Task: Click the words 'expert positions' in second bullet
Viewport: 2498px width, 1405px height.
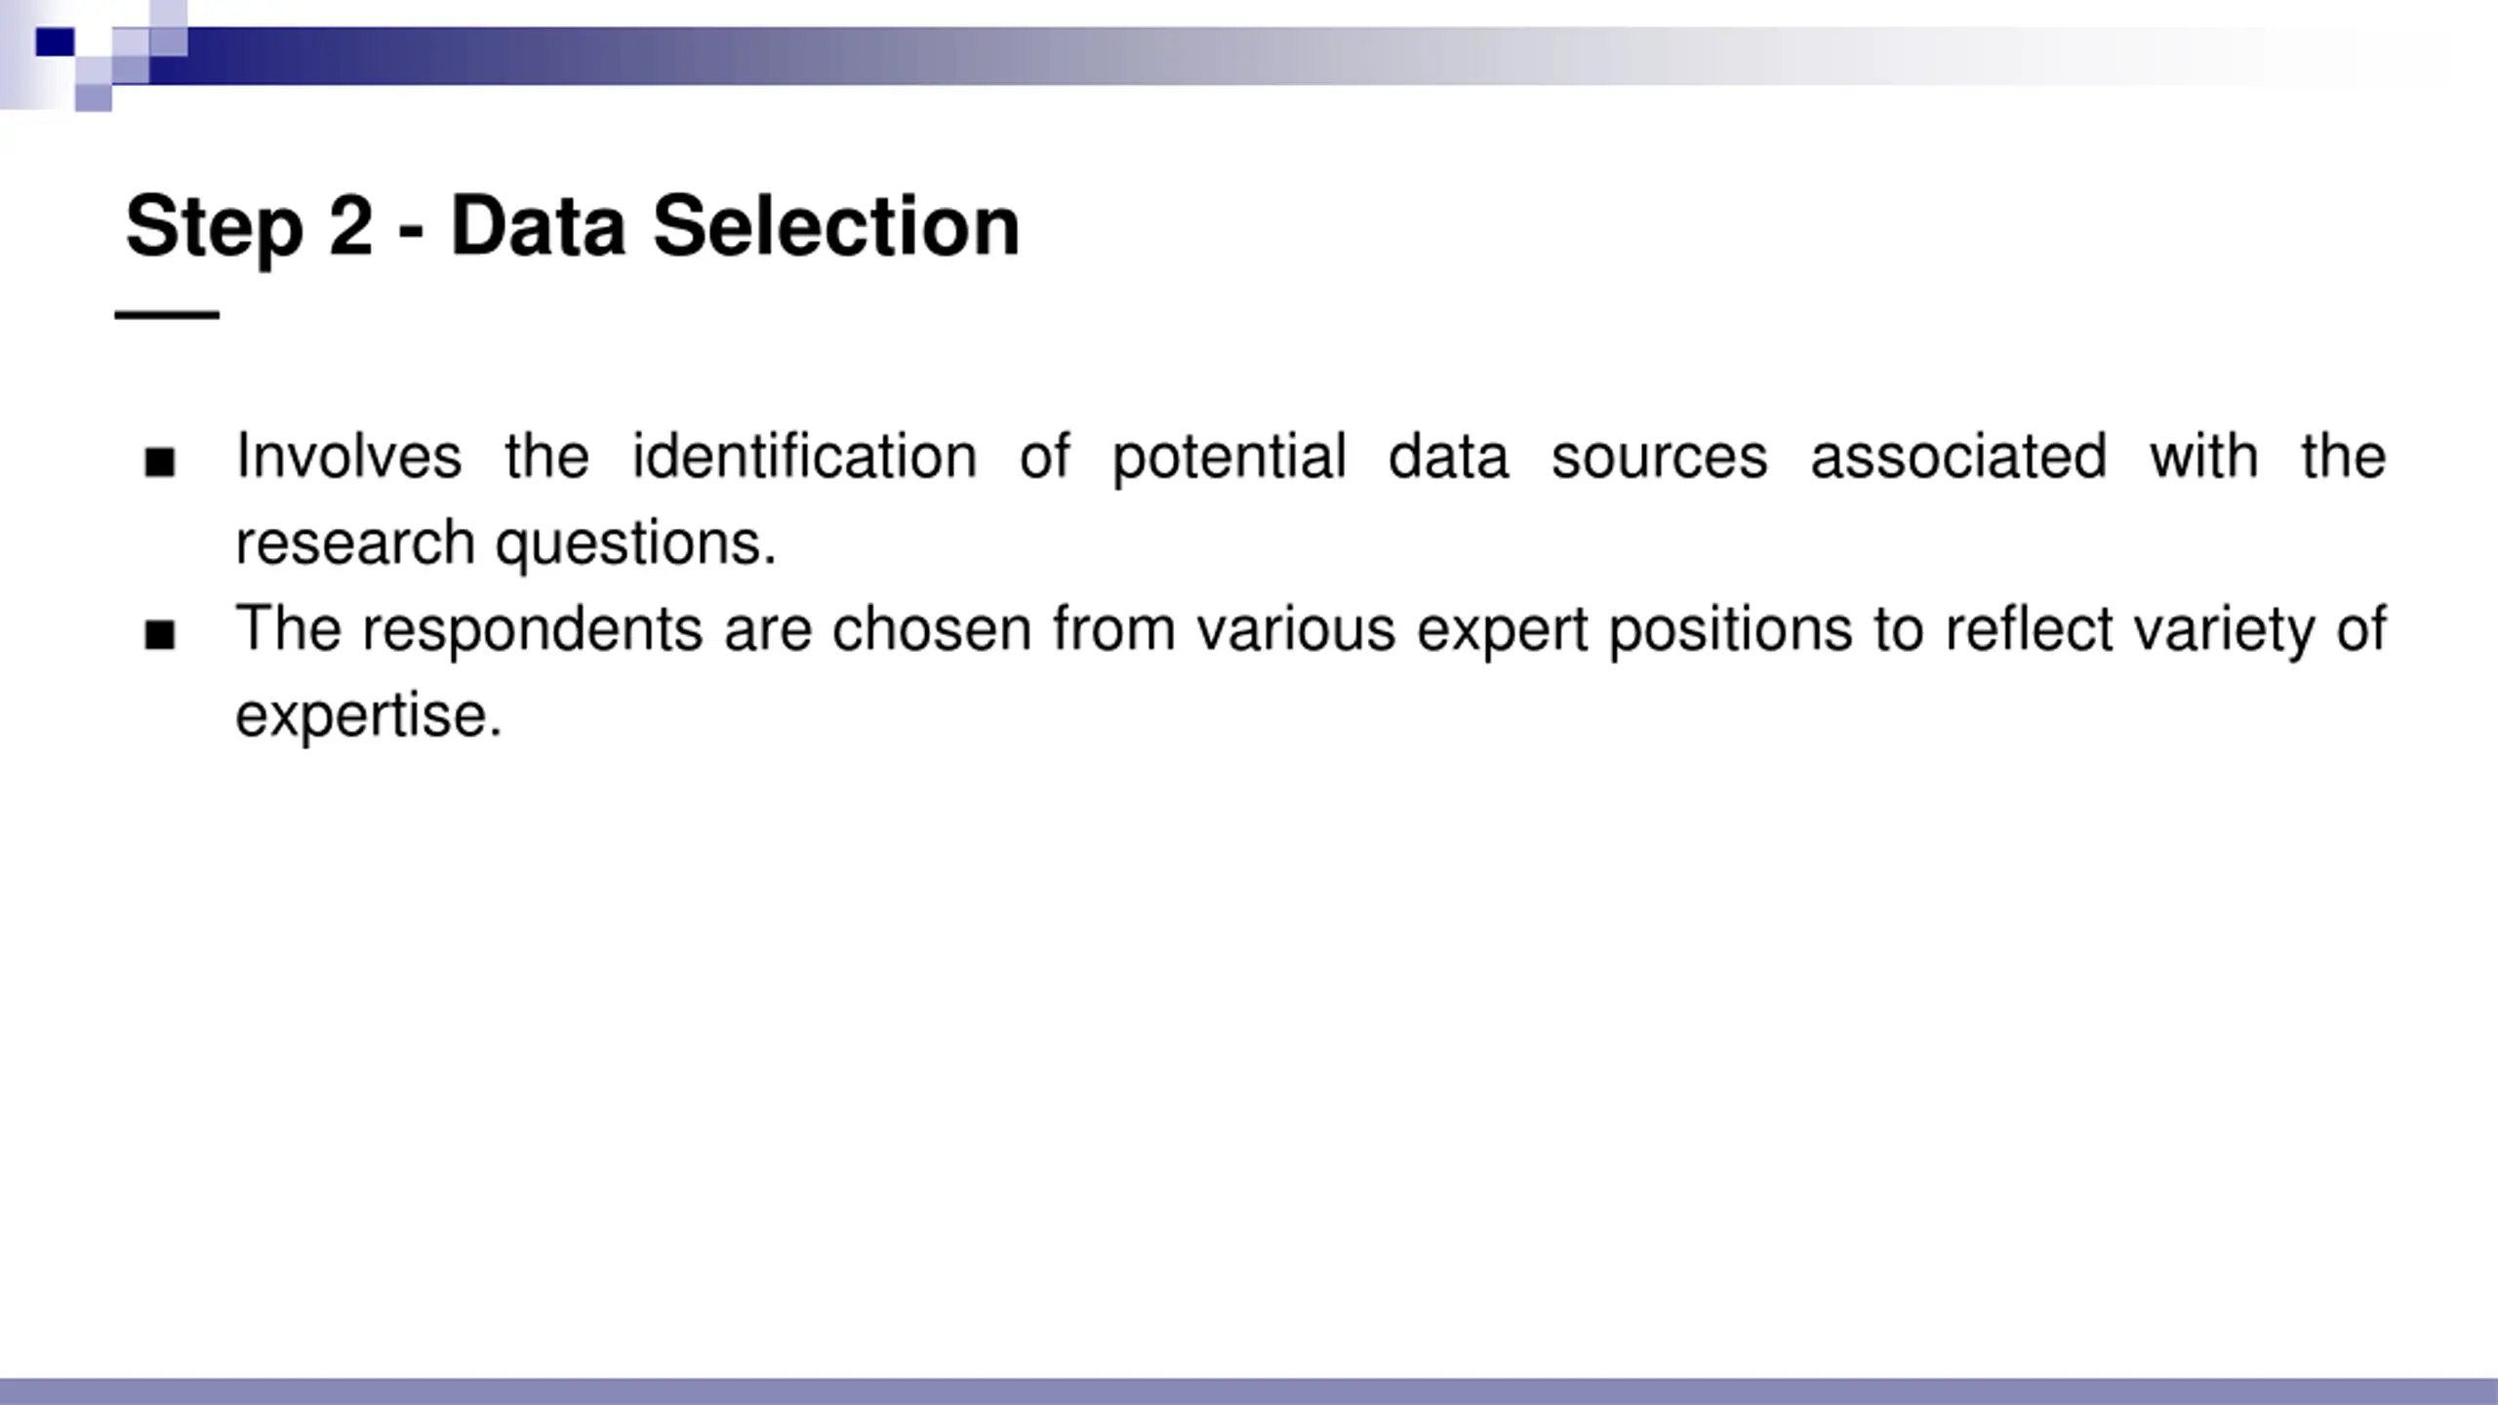Action: pos(1634,630)
